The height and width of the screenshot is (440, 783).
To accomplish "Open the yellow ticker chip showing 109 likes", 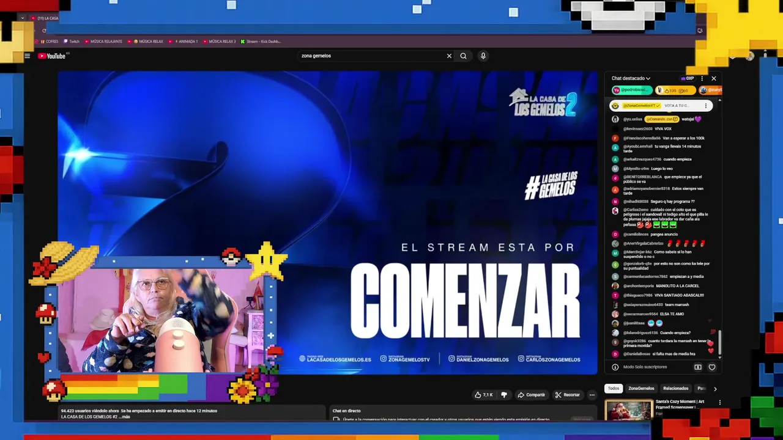I will (x=675, y=90).
